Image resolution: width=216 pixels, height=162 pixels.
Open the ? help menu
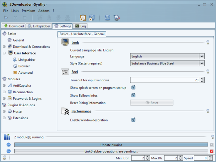pos(53,11)
